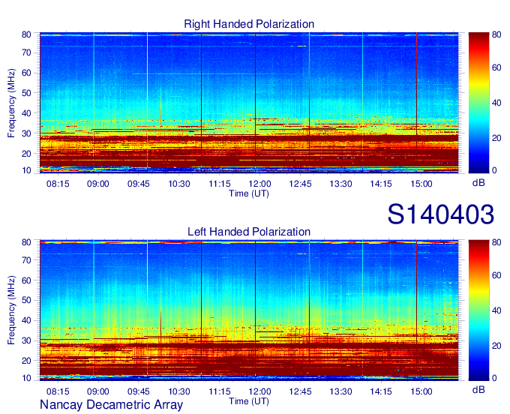Screen dimensions: 510x414
Task: Click time tick '12:00' on Right Handed plot
Action: pos(260,184)
